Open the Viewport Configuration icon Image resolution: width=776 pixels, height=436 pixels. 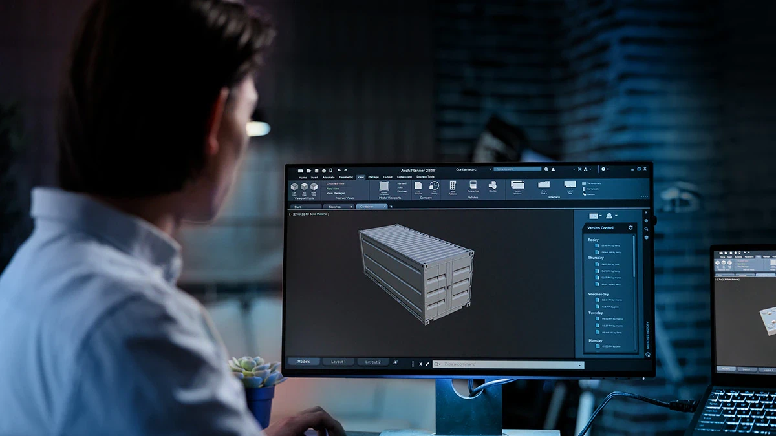pyautogui.click(x=384, y=187)
